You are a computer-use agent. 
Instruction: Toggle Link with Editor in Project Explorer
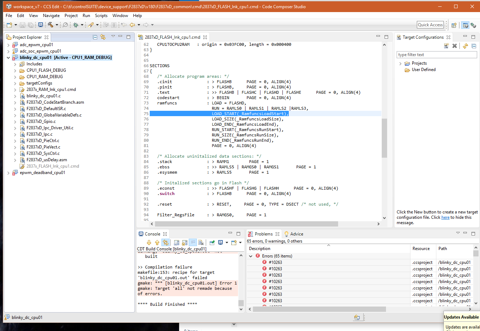click(103, 37)
